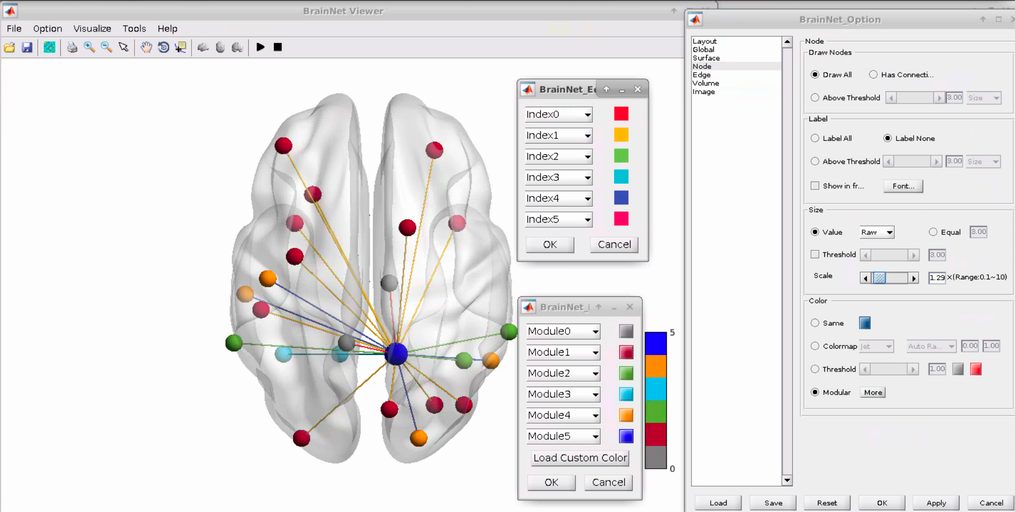Click the orange Module4 color swatch

(x=626, y=415)
